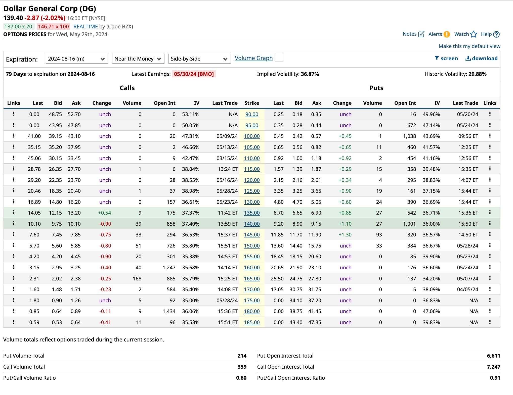Screen dimensions: 513x395
Task: Open puts links menu for 170.00 strike
Action: pos(490,289)
